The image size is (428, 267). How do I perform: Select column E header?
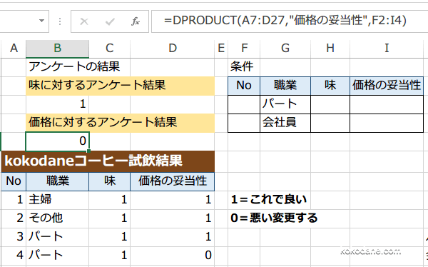coord(221,49)
